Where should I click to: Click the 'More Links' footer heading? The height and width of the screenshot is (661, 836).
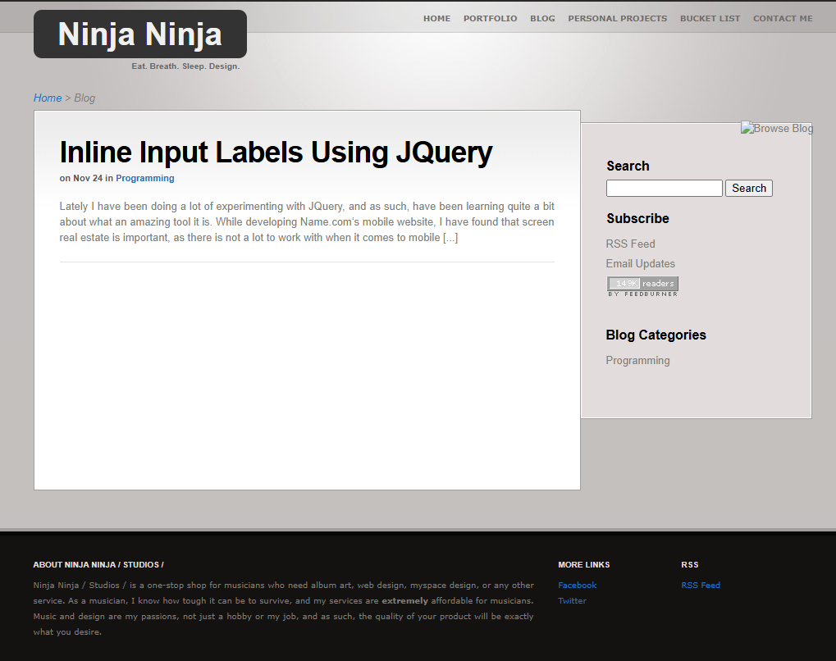pyautogui.click(x=584, y=564)
